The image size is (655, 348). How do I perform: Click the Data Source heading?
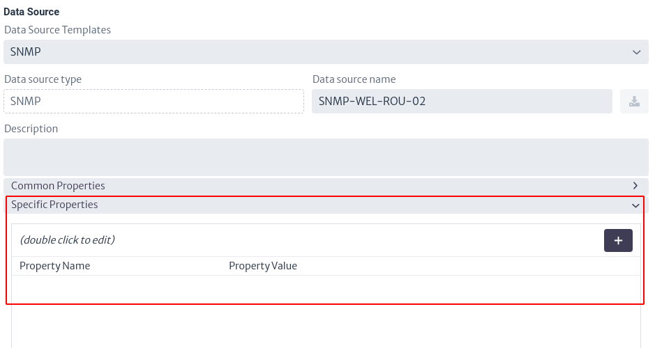[x=31, y=12]
